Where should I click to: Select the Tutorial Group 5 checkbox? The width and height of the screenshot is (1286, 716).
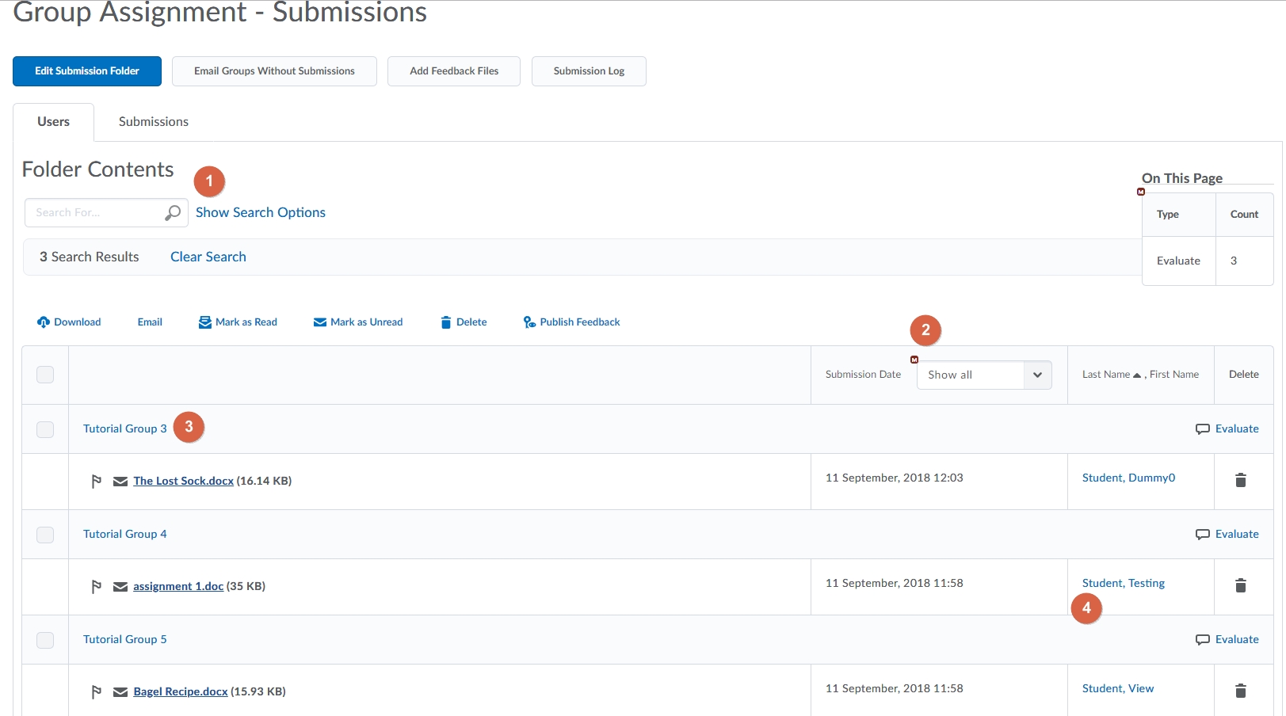tap(45, 640)
